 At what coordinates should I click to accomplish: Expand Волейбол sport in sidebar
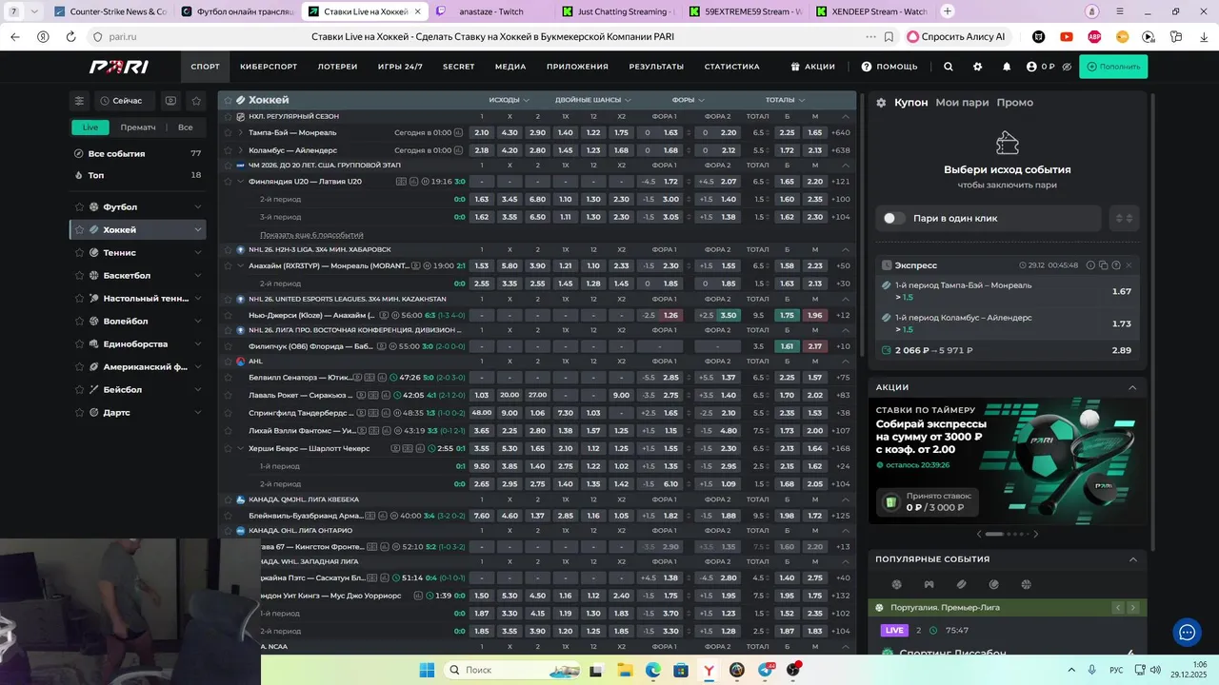pyautogui.click(x=197, y=321)
